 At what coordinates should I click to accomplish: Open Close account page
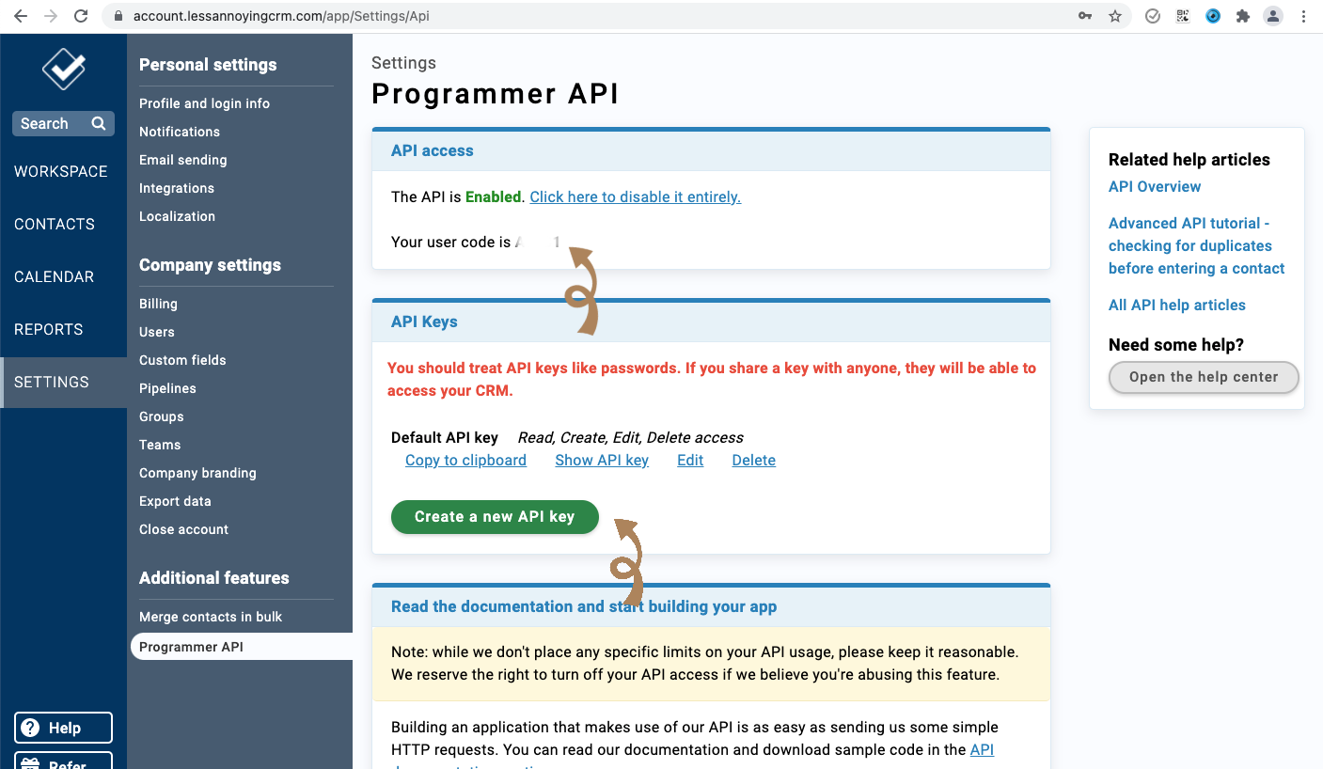tap(183, 529)
